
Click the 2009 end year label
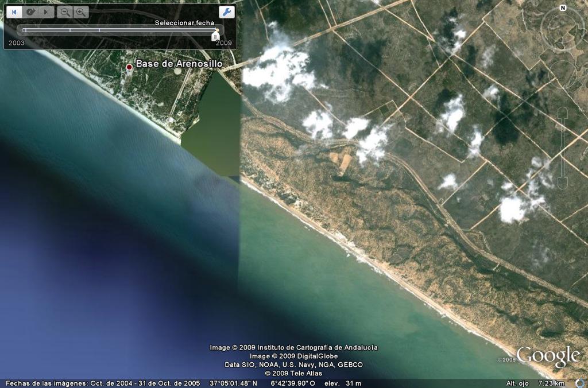(223, 43)
